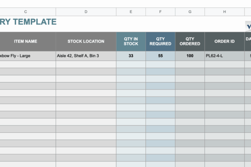The image size is (251, 167).
Task: Select the cell showing quantity 33
Action: pos(131,56)
